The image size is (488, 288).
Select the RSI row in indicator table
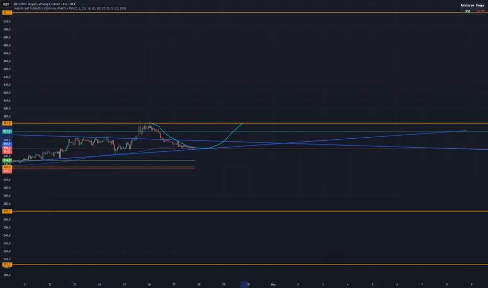(473, 11)
